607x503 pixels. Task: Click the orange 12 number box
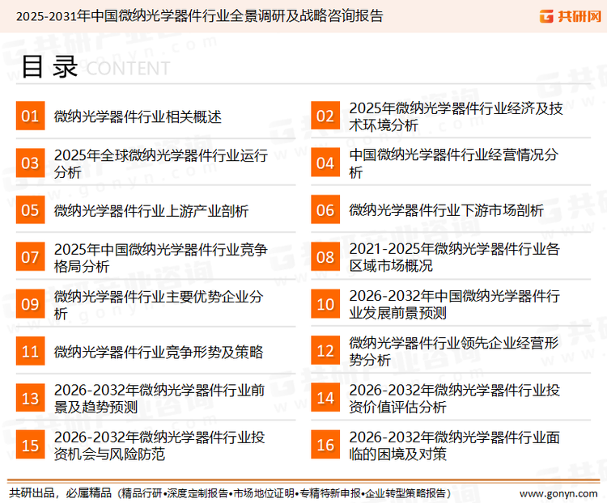[325, 351]
